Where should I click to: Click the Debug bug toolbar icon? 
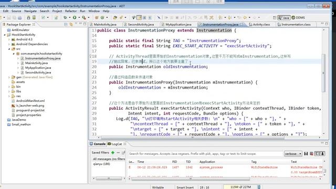pos(65,17)
